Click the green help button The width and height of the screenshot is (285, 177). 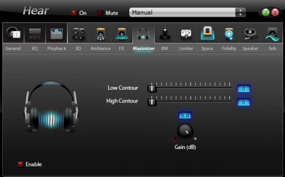(x=266, y=12)
